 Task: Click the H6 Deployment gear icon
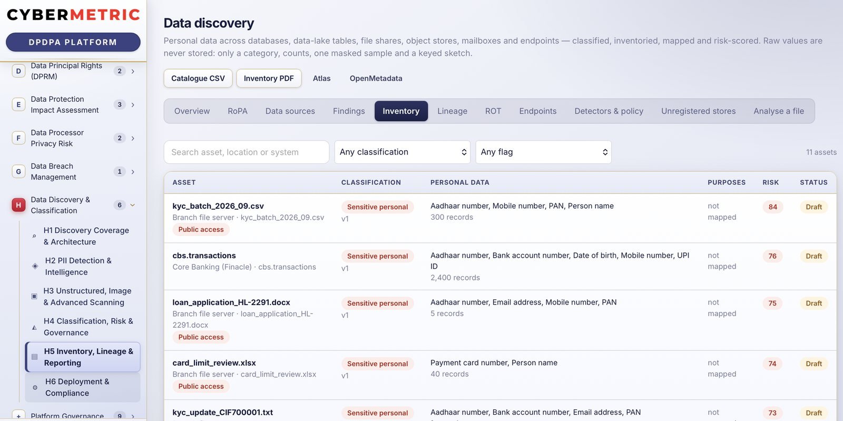tap(35, 387)
